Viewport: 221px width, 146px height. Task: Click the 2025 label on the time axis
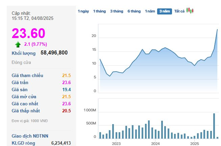194,143
